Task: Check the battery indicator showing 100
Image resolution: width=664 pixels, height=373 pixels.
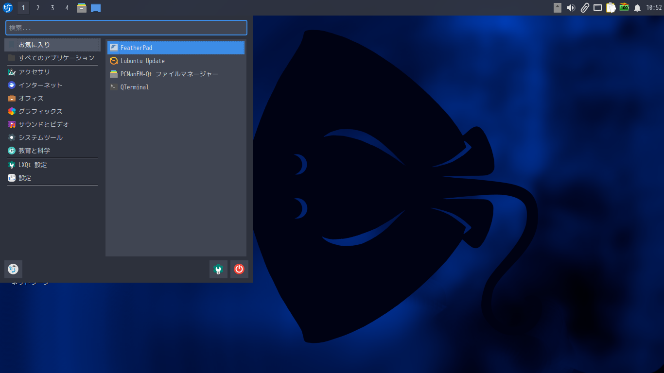Action: pyautogui.click(x=624, y=8)
